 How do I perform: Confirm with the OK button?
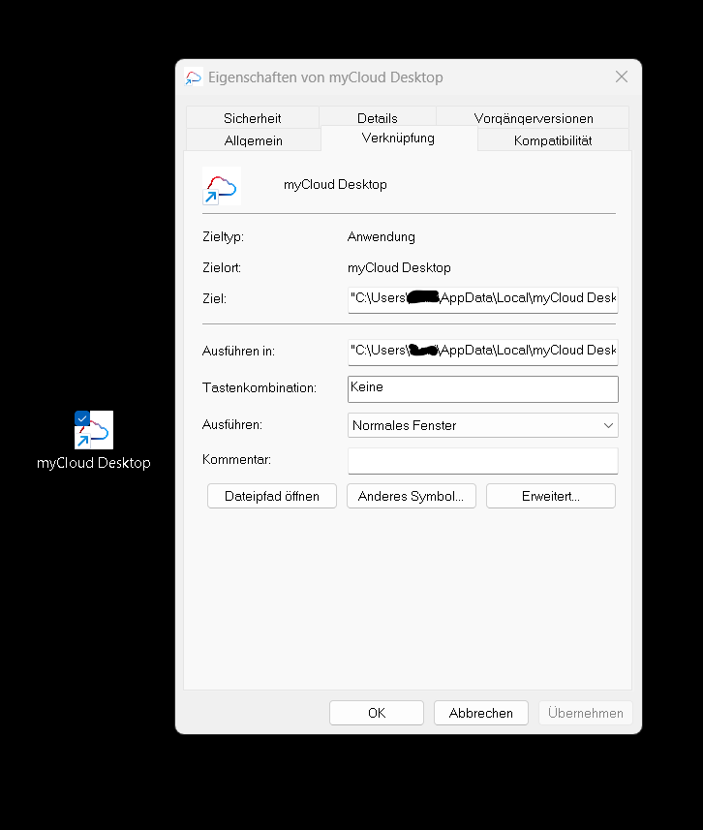click(x=377, y=713)
